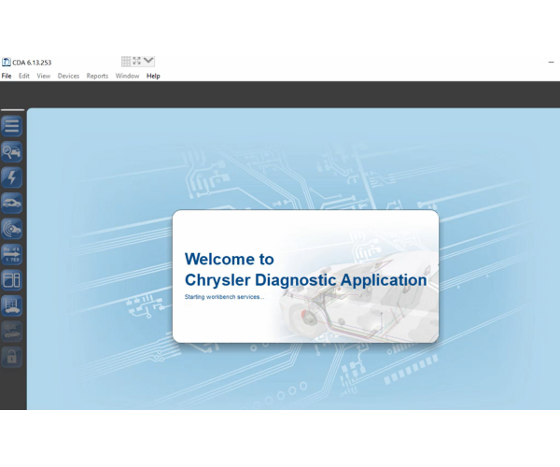560x467 pixels.
Task: Click the padlock sidebar icon
Action: pos(11,357)
